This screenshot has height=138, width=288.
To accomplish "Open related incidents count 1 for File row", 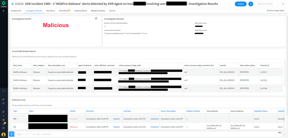I will (187, 127).
